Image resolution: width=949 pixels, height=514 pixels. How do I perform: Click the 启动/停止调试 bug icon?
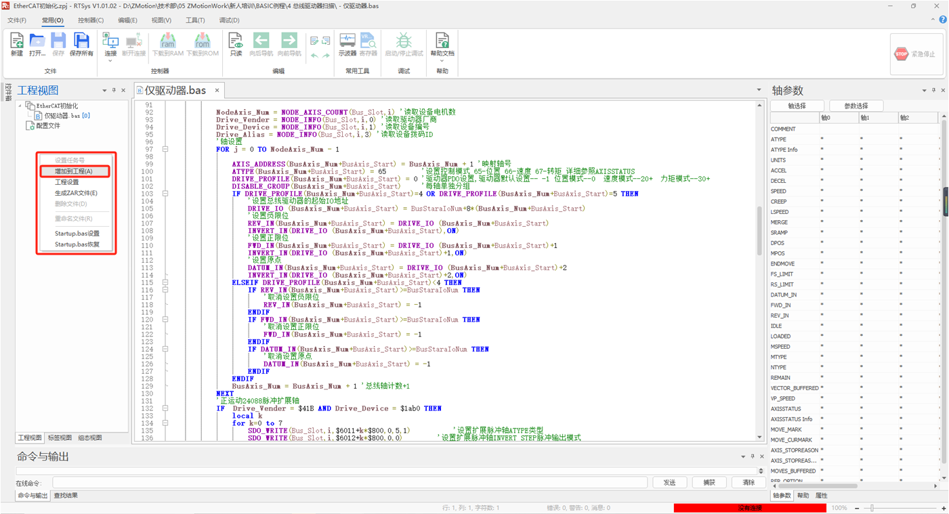click(404, 41)
